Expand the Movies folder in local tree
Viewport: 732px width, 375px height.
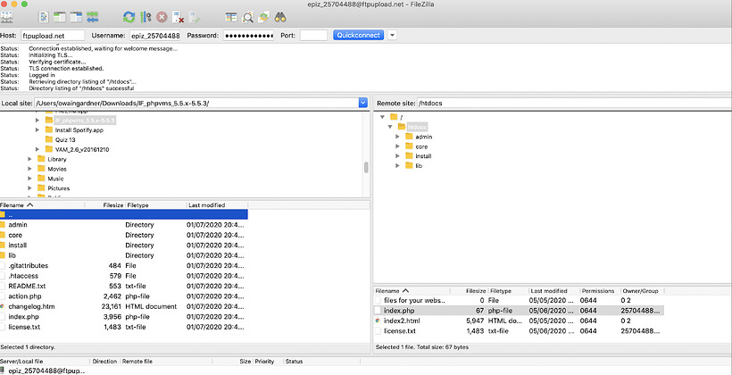point(29,169)
